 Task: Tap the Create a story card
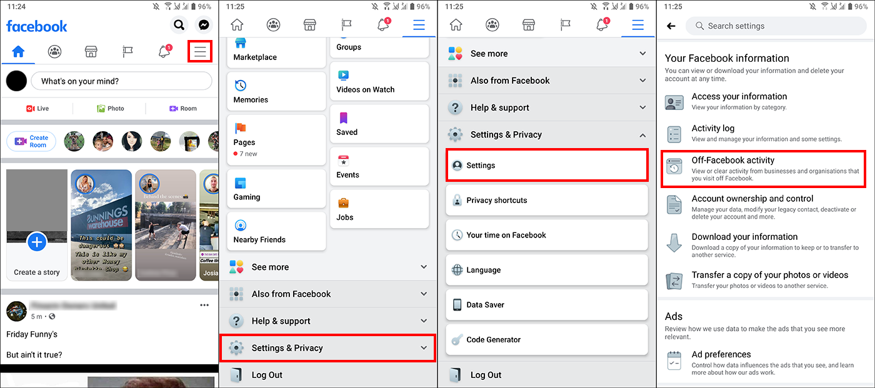(37, 225)
